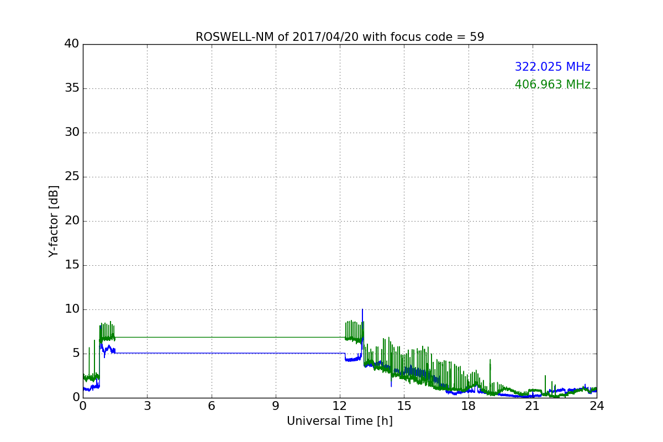This screenshot has width=663, height=442.
Task: Click the y-axis tick label 30
Action: click(x=72, y=133)
